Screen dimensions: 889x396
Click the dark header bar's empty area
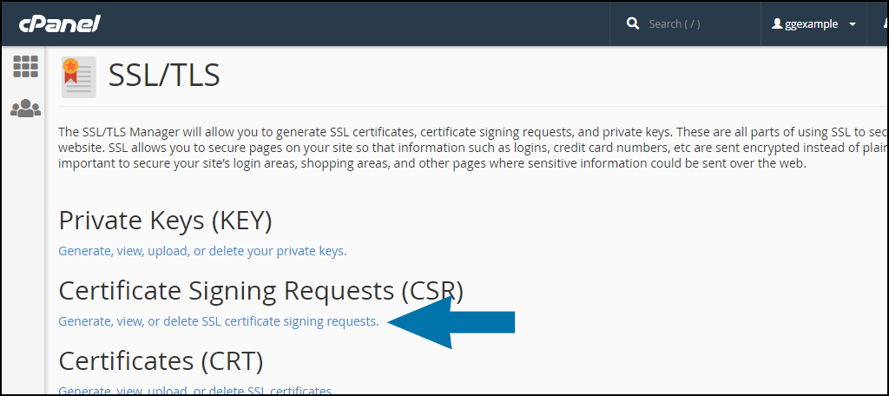pos(347,23)
